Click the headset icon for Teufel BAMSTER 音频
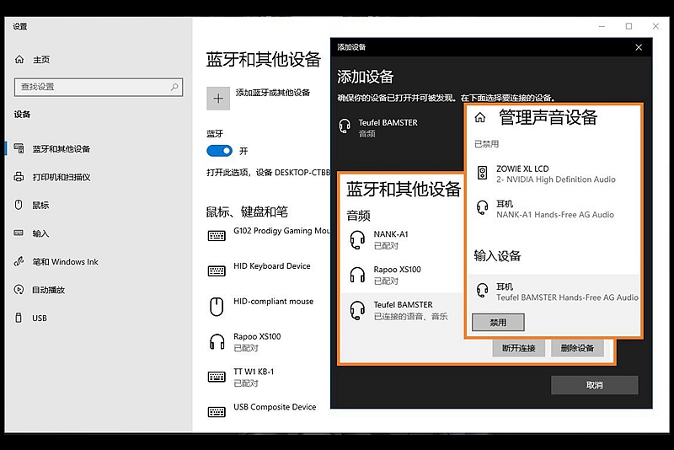 [345, 126]
